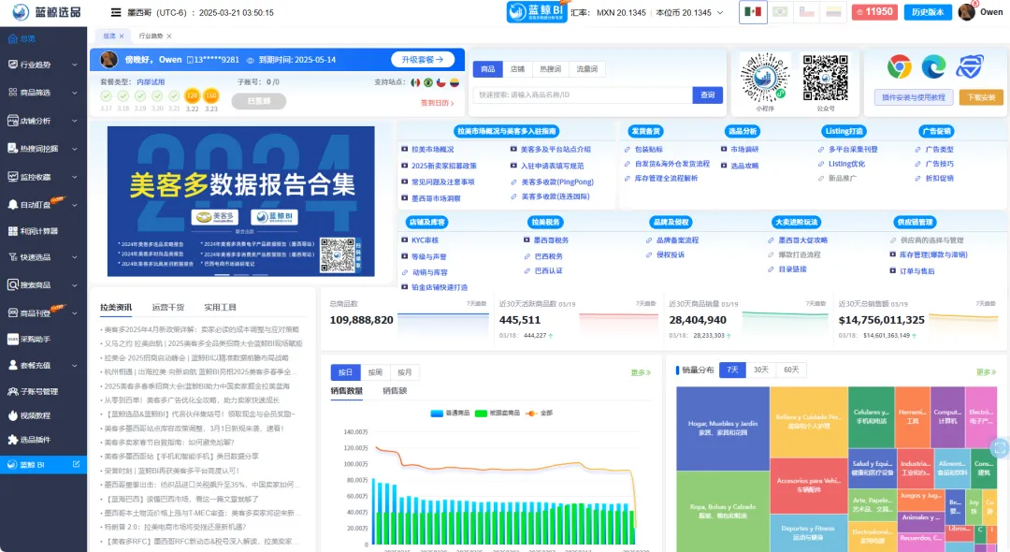This screenshot has height=552, width=1010.
Task: Select 按月 chart interval
Action: coord(405,372)
